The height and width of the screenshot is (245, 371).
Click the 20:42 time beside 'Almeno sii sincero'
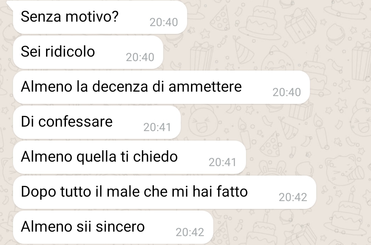click(190, 232)
